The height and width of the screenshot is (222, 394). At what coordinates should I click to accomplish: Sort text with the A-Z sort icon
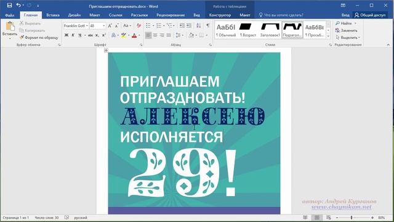pos(198,26)
